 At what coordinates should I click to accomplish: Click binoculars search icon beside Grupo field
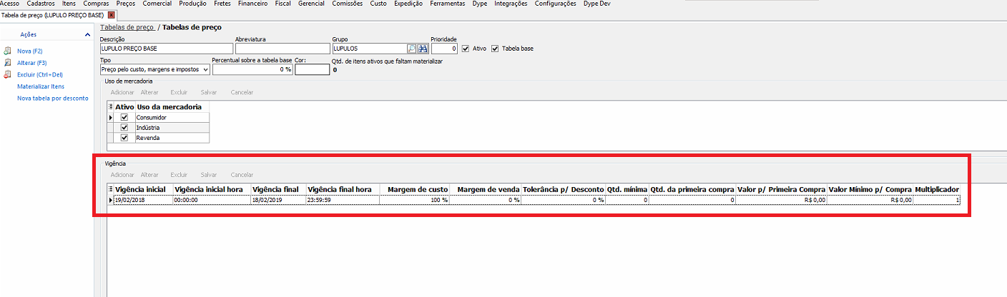(422, 49)
